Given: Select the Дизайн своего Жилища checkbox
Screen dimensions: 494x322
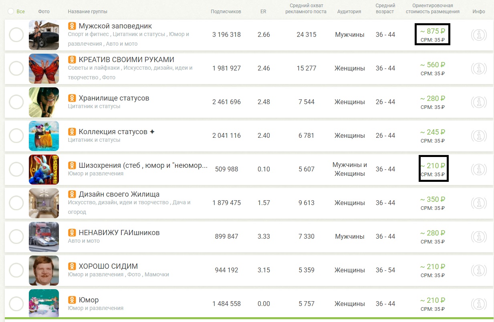Looking at the screenshot, I should tap(16, 203).
